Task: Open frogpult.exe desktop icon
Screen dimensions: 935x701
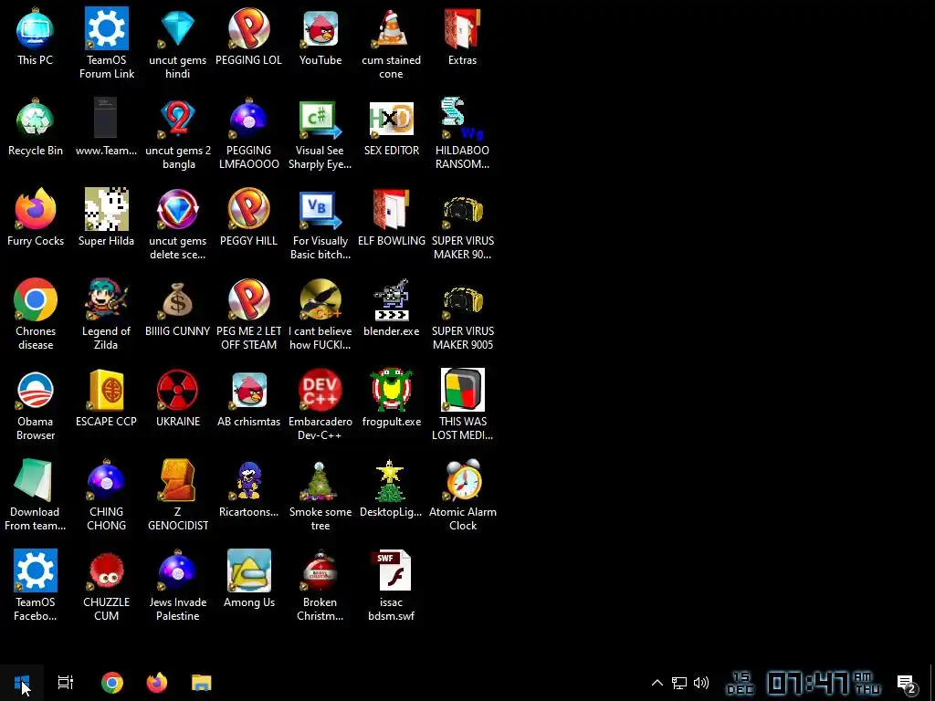Action: (391, 398)
